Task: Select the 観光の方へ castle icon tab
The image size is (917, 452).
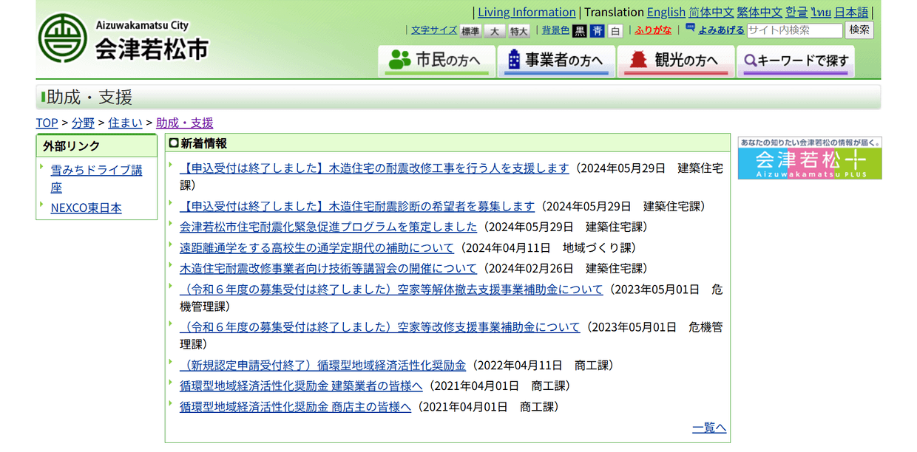Action: [676, 61]
